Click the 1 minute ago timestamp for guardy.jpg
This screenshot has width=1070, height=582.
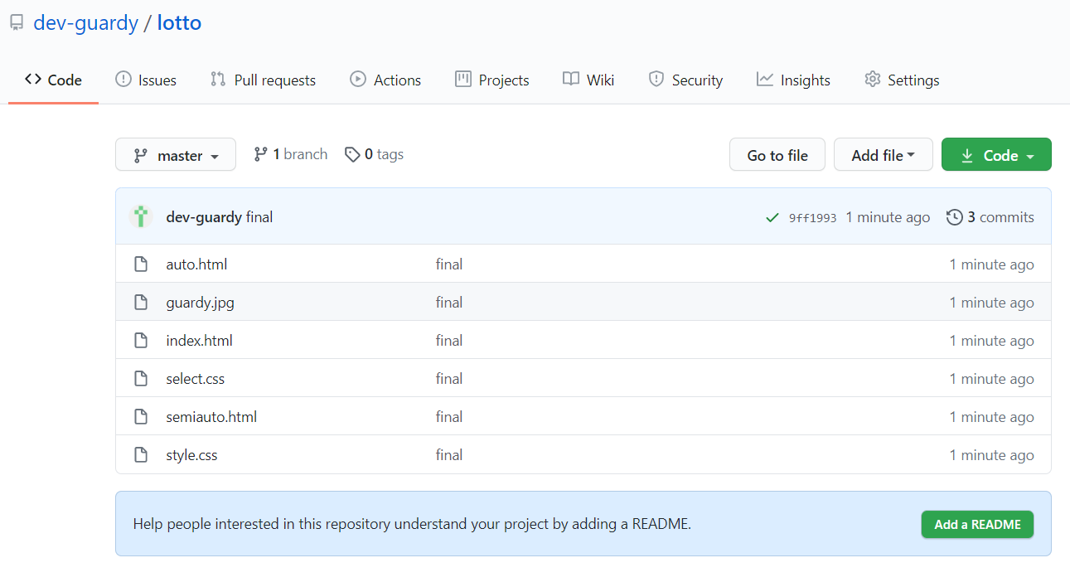[992, 303]
